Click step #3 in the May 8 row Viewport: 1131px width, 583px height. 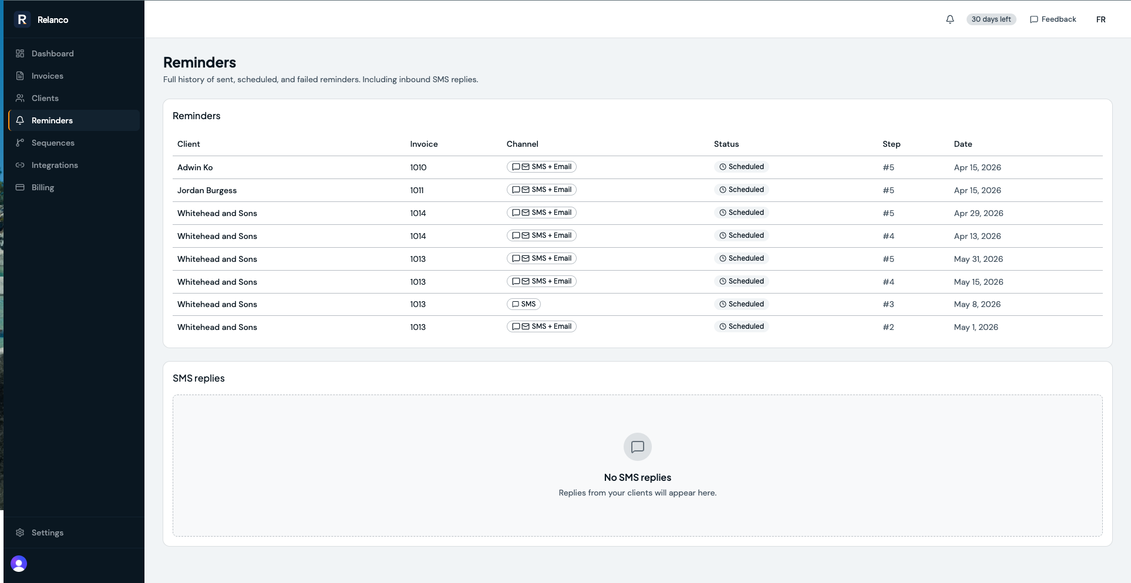888,304
